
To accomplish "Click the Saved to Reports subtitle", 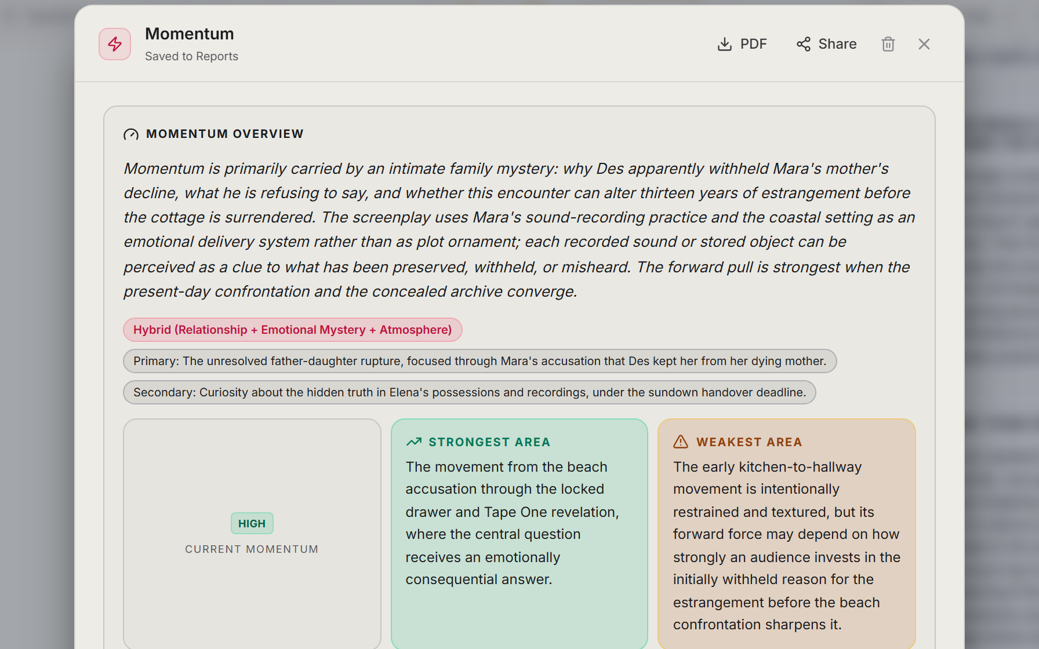I will (191, 56).
